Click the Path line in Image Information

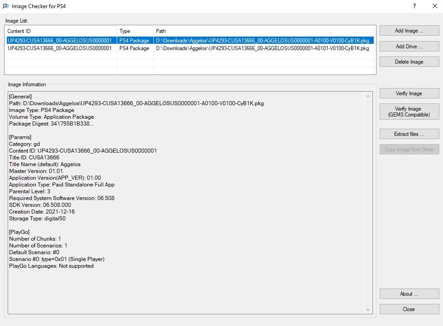(136, 103)
